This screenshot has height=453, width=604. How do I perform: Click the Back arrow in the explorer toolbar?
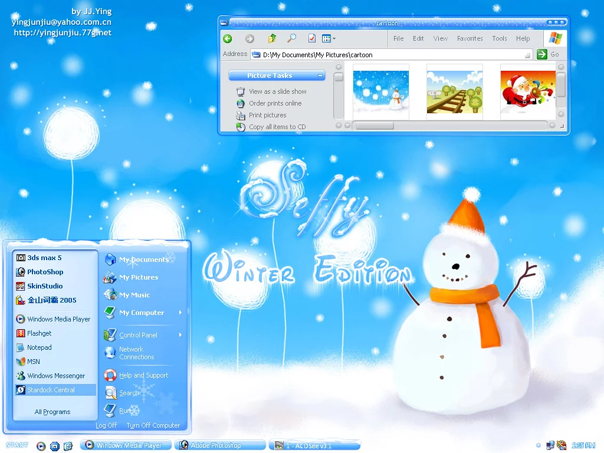(x=228, y=39)
